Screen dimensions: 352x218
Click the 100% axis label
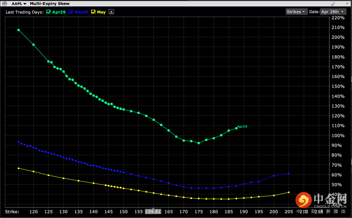click(338, 136)
